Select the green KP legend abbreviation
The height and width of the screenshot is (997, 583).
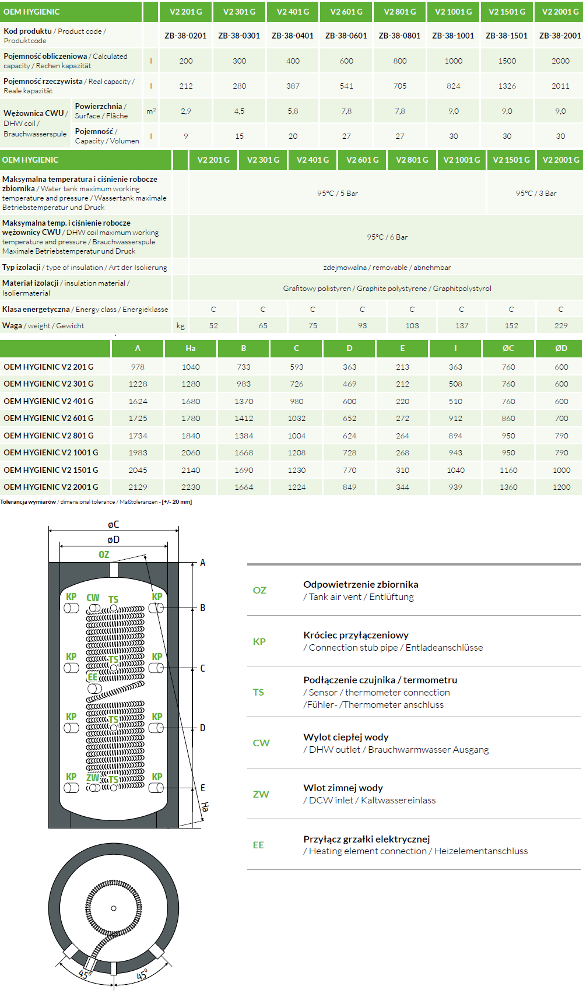coord(259,641)
